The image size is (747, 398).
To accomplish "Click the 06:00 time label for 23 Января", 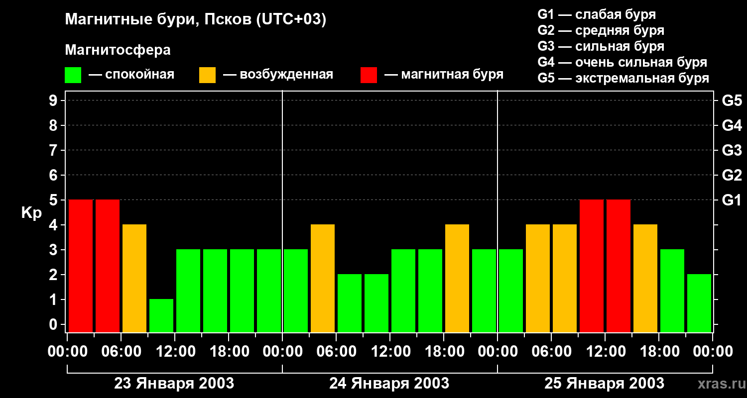I will click(121, 352).
